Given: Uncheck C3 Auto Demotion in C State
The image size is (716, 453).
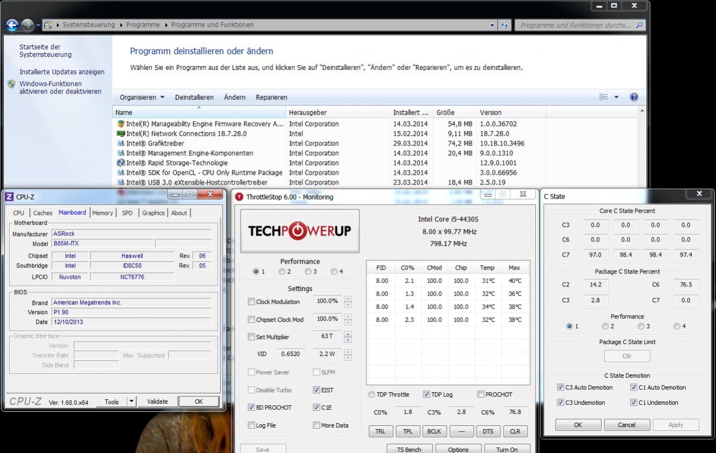Looking at the screenshot, I should point(561,387).
